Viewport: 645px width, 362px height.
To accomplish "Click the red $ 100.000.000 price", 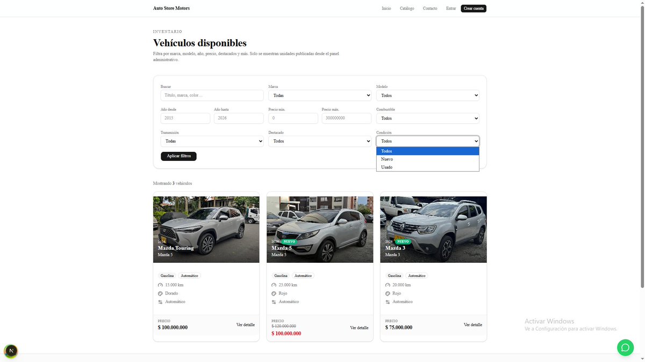I will [286, 334].
